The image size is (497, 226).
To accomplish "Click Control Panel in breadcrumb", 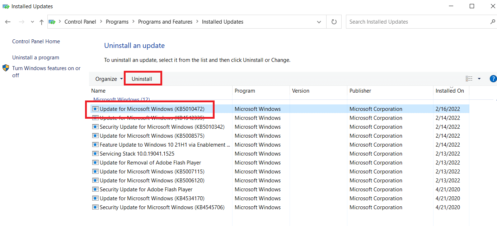I will tap(80, 22).
